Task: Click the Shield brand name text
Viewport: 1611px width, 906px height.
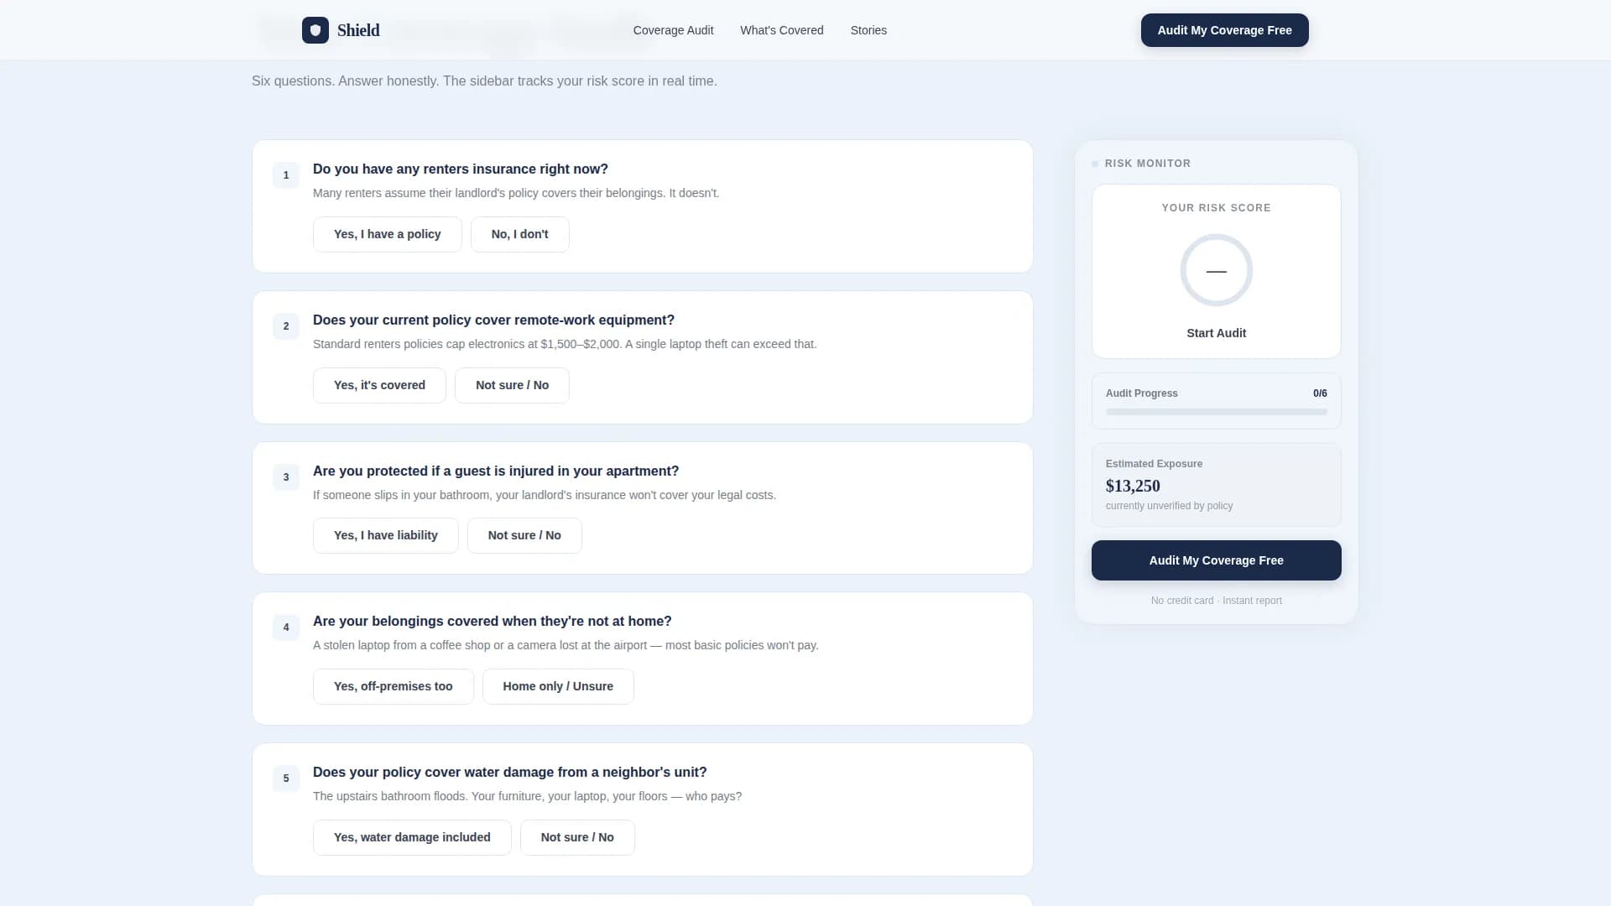Action: pos(358,30)
